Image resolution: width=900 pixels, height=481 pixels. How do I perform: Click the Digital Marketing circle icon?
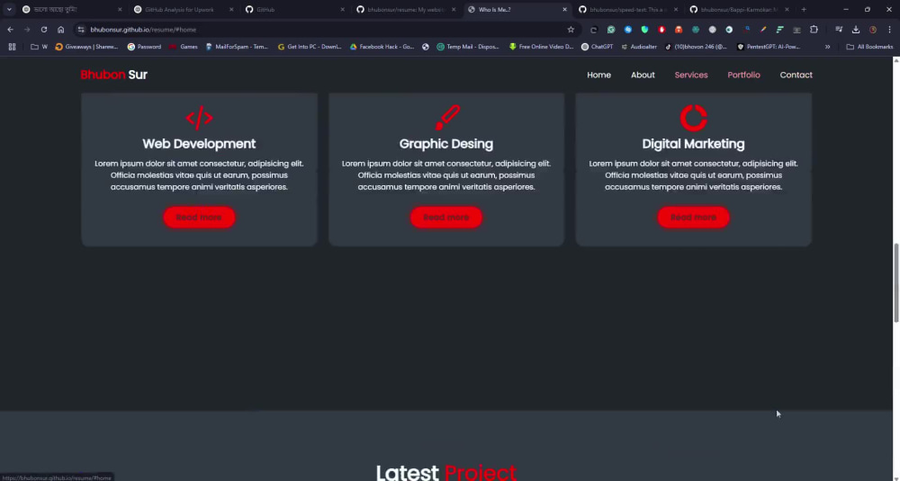click(693, 118)
